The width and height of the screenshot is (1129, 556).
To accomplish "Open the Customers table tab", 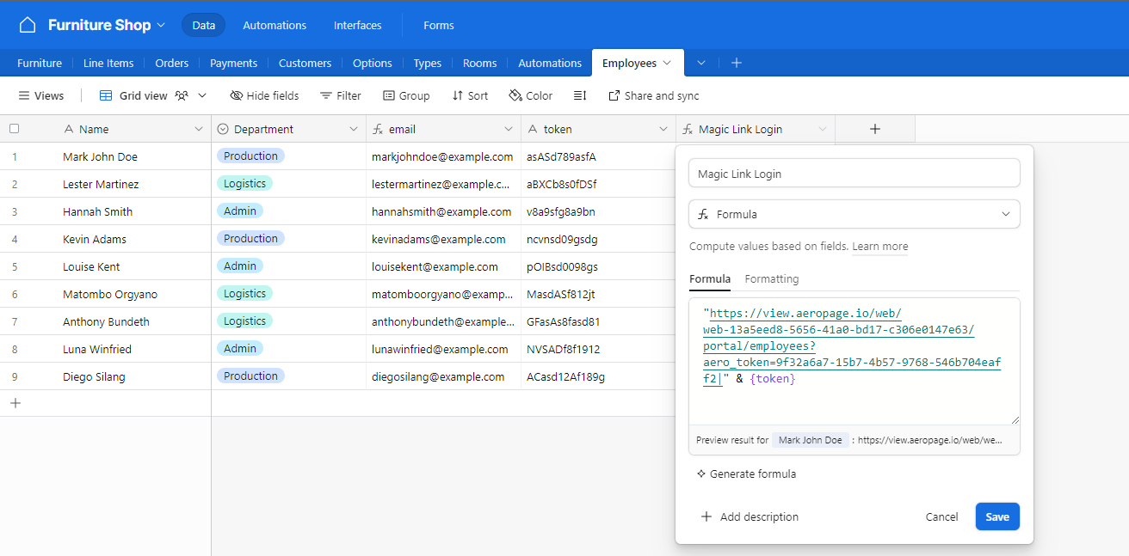I will point(305,63).
